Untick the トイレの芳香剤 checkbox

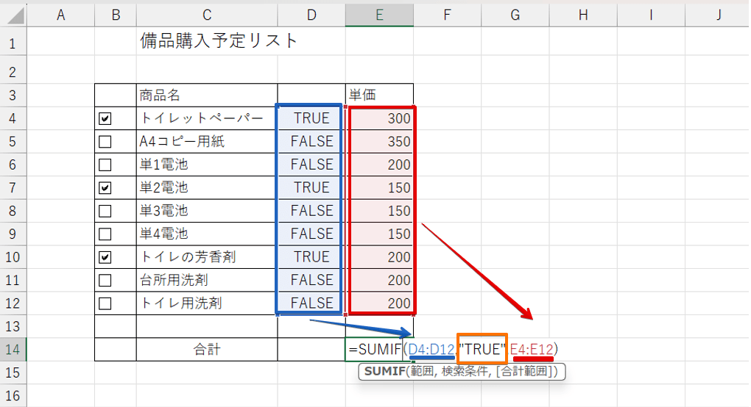105,257
